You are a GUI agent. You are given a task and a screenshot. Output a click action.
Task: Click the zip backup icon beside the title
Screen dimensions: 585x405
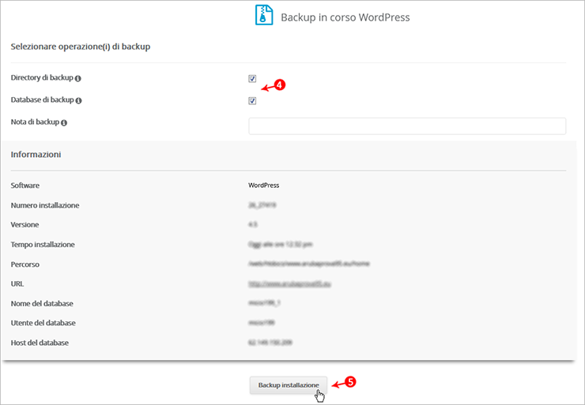point(264,15)
